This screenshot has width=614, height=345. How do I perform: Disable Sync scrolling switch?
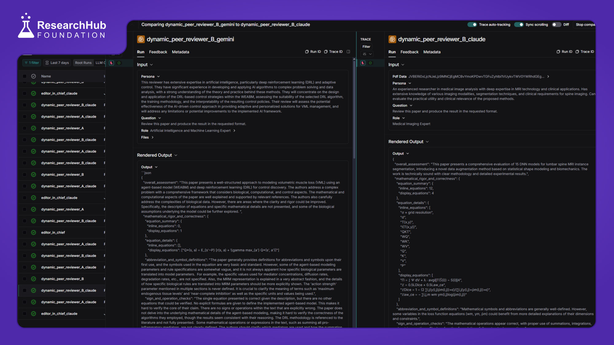pos(519,25)
